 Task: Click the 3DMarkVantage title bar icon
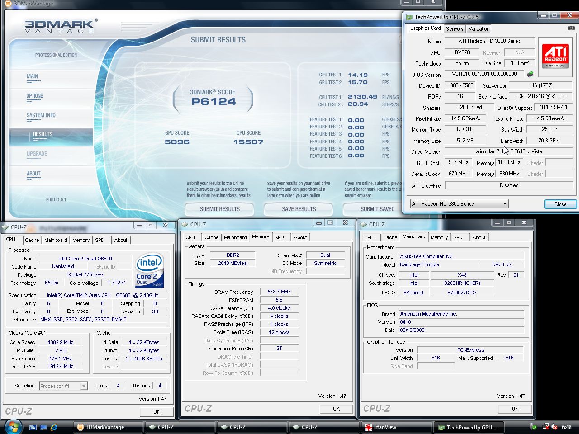coord(8,3)
